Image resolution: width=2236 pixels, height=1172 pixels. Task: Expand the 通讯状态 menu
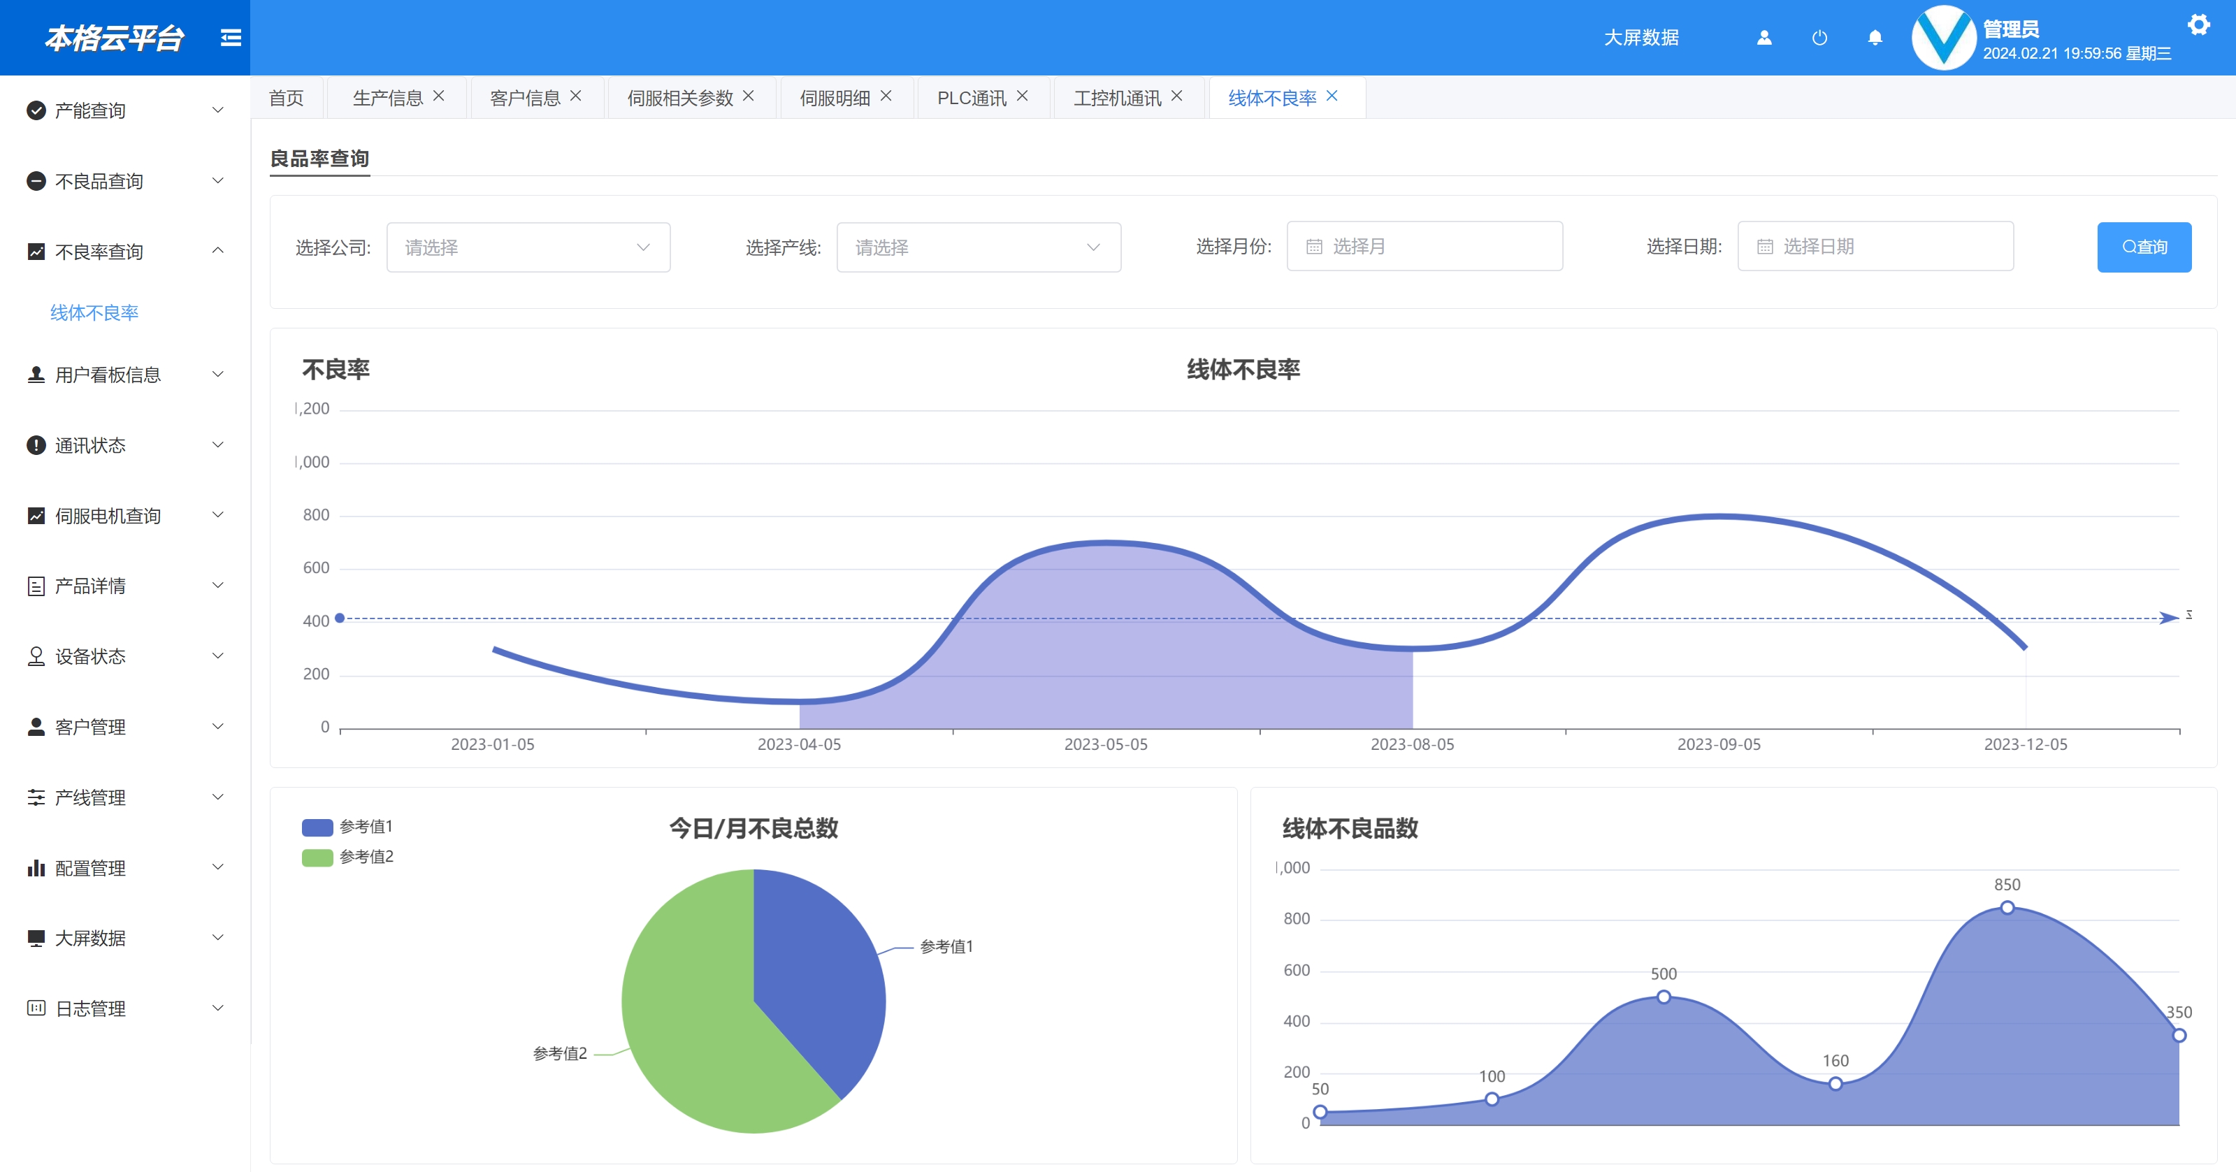pos(218,444)
